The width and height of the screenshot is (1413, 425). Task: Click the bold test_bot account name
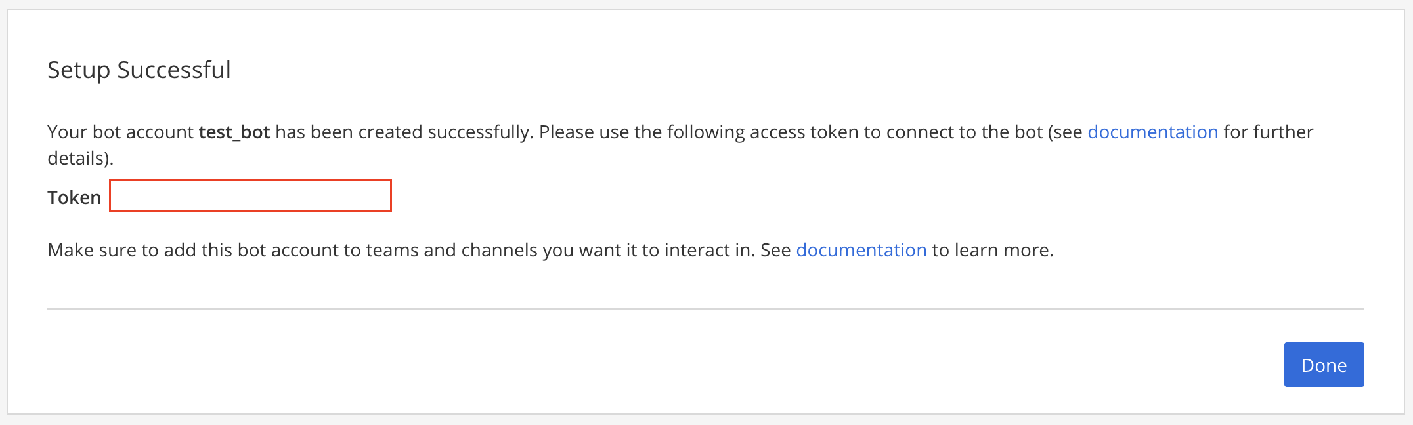pyautogui.click(x=234, y=132)
